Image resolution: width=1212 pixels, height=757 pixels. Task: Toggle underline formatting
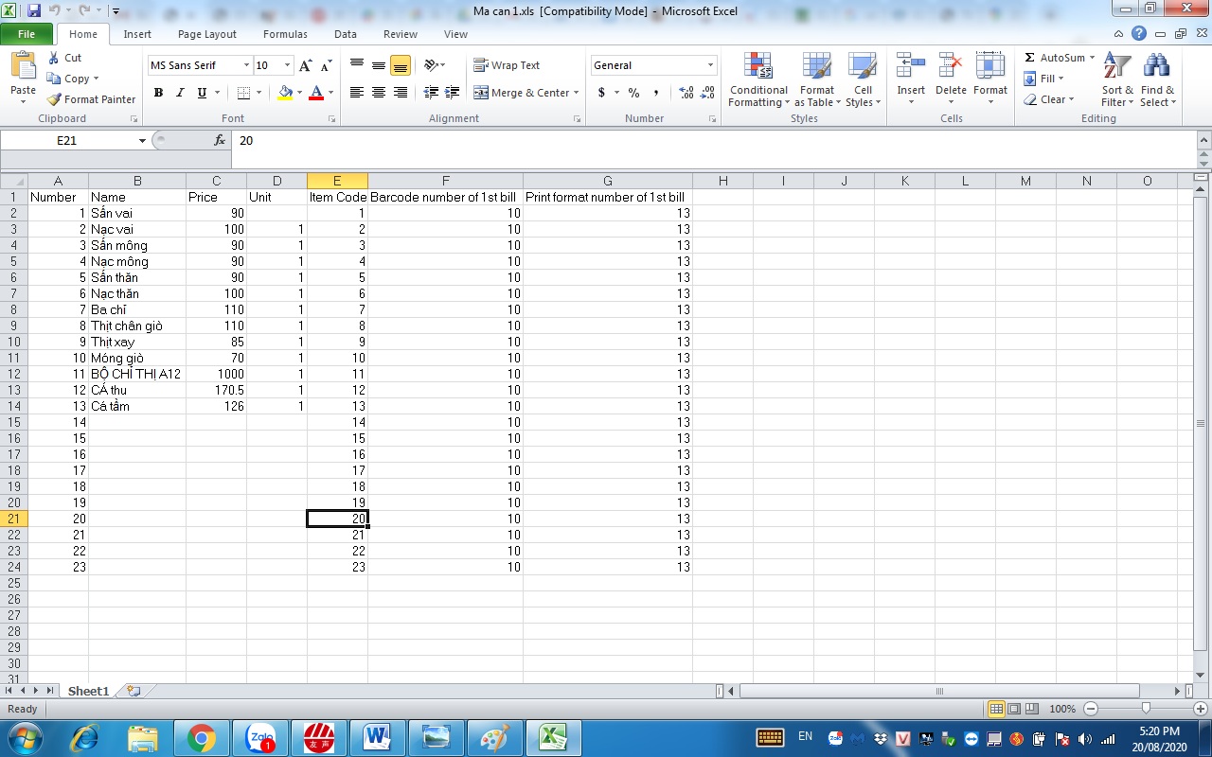[x=202, y=93]
